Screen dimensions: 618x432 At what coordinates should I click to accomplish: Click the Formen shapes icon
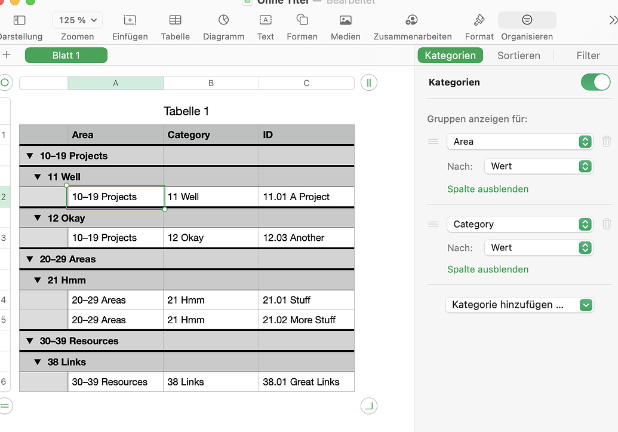point(302,20)
